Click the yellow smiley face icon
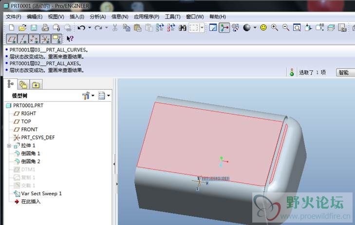 coord(263,28)
